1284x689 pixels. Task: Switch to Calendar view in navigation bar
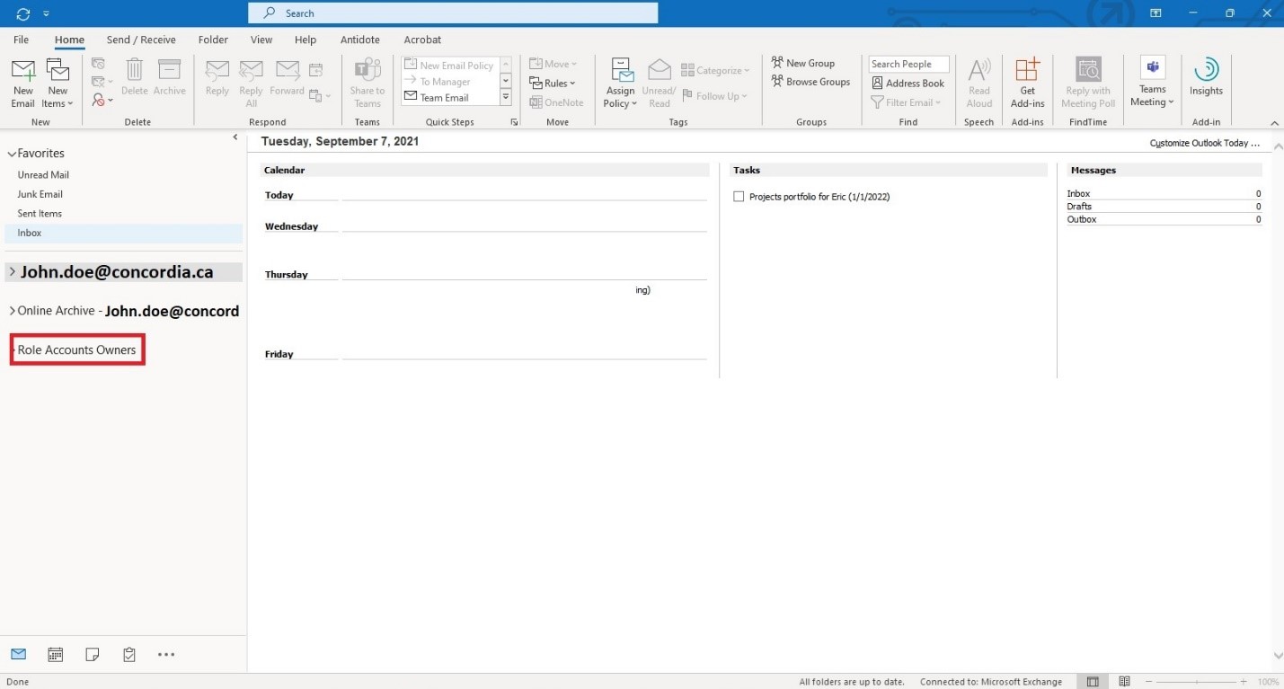point(56,655)
